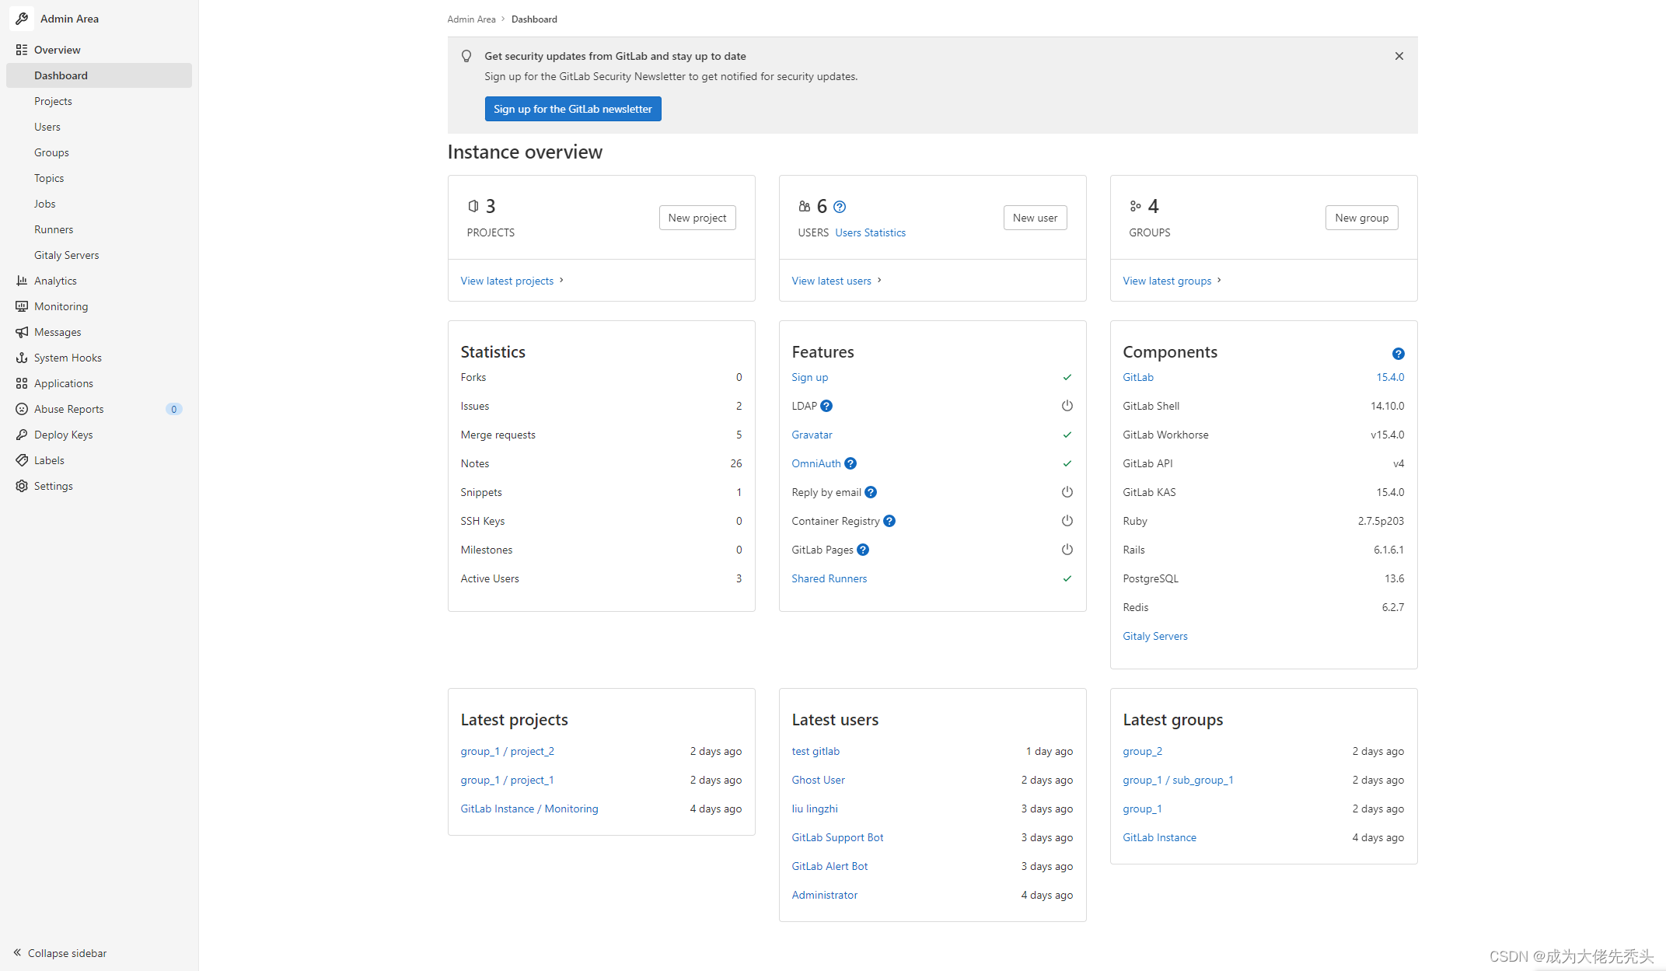Open the GitLab Support Bot user
Screen dimensions: 1666x971
tap(837, 837)
